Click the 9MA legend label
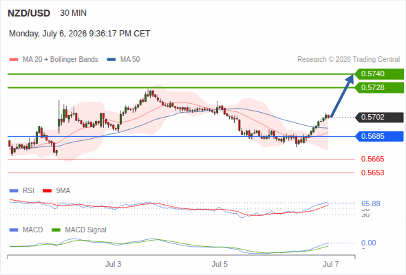This screenshot has width=406, height=275. coord(63,191)
